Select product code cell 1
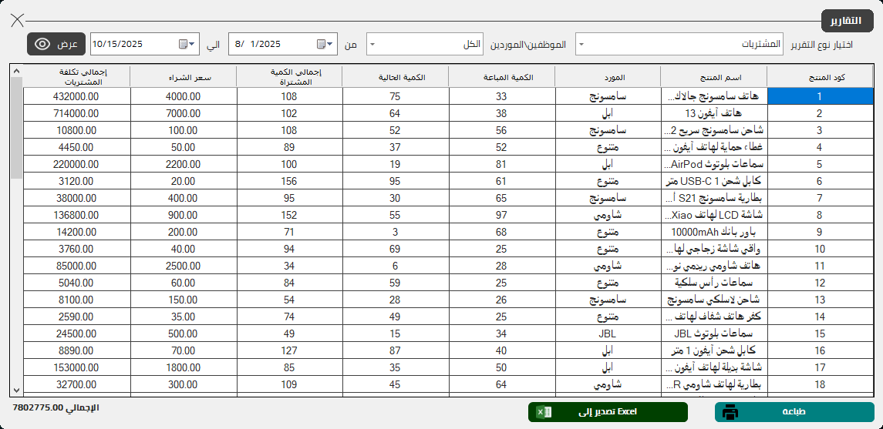The image size is (883, 429). pos(820,96)
